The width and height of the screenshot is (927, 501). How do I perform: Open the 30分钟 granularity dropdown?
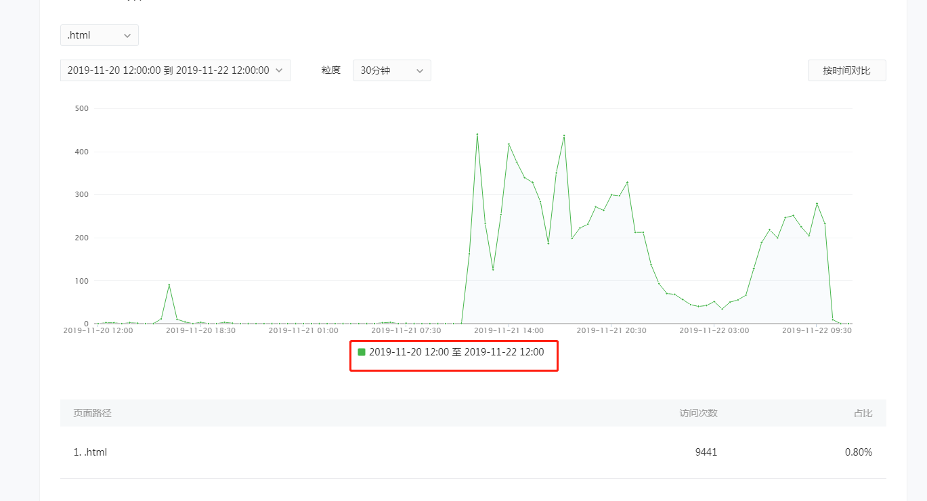(392, 70)
